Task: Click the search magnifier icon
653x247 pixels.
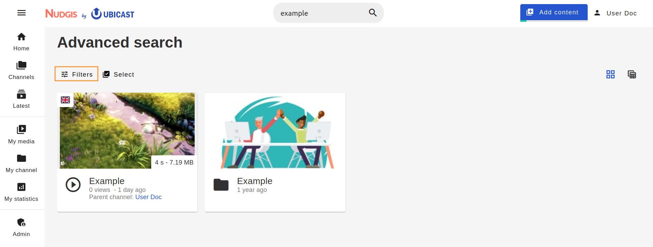Action: click(x=373, y=13)
